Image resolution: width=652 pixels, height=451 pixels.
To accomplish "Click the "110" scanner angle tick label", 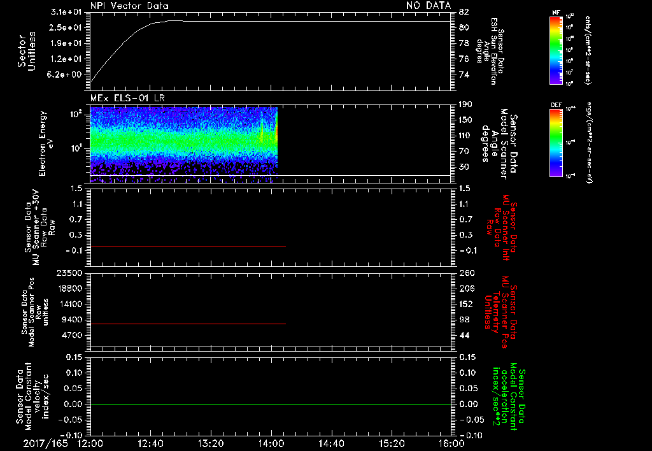I will (x=465, y=136).
